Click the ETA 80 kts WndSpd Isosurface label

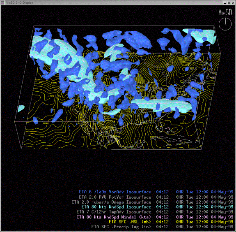coord(116,207)
